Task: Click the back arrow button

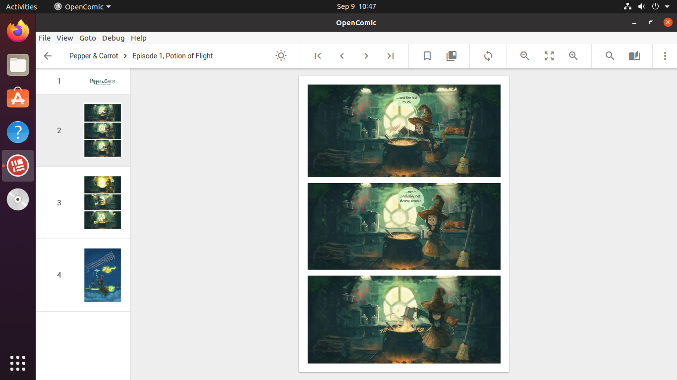Action: tap(48, 56)
